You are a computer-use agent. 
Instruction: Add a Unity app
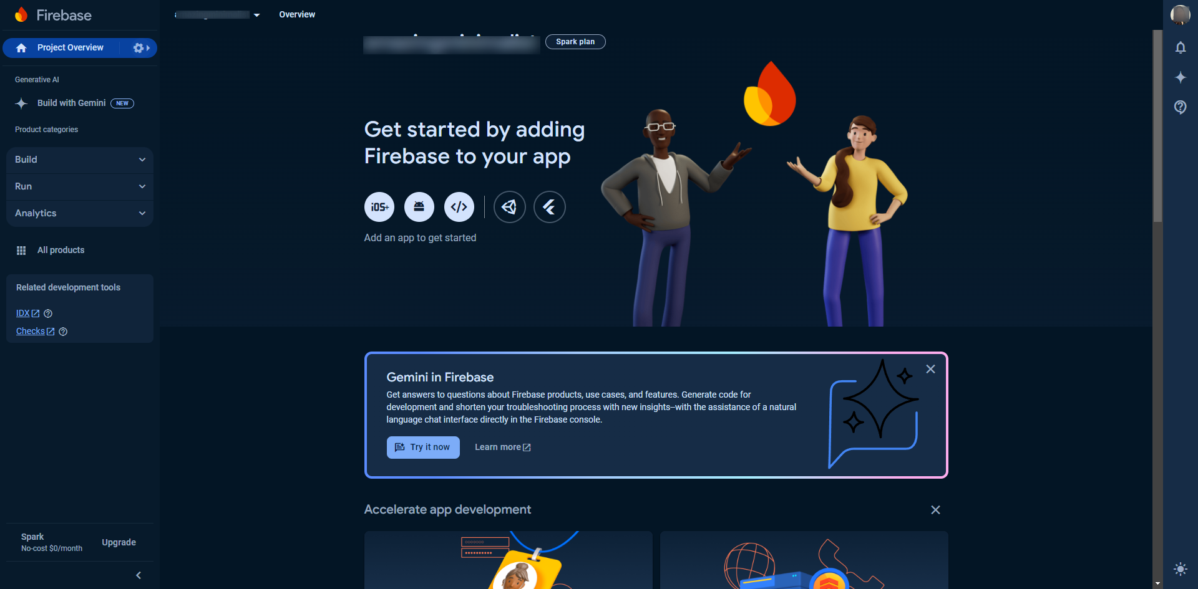coord(510,207)
